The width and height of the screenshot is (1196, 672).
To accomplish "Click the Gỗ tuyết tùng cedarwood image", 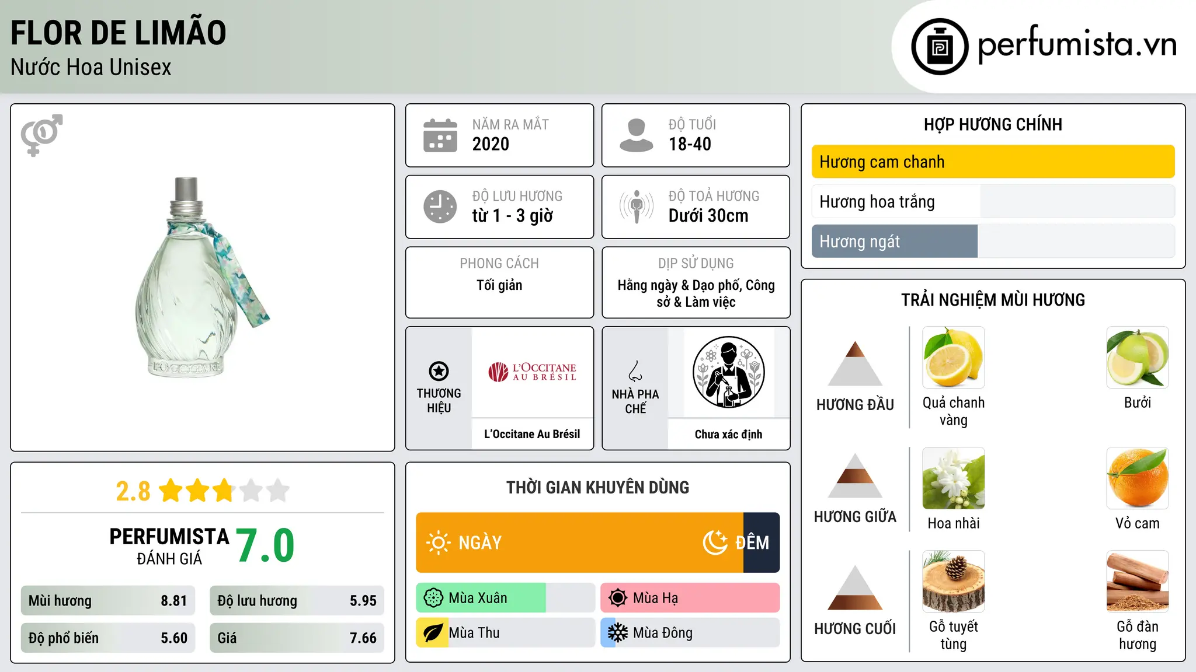I will 954,582.
